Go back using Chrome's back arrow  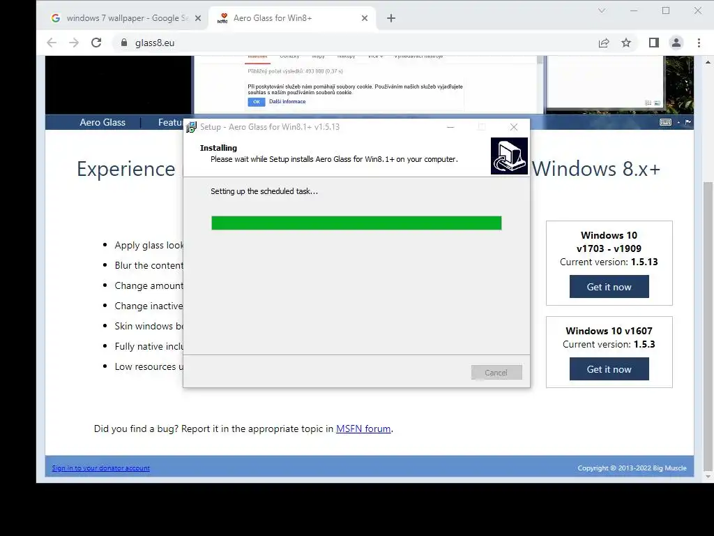(x=52, y=43)
